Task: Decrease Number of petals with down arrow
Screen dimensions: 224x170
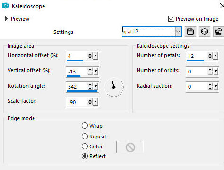Action: (210, 57)
